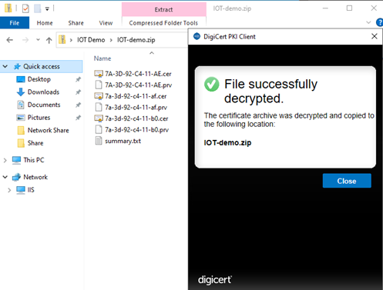Go back with the left arrow

click(x=10, y=40)
